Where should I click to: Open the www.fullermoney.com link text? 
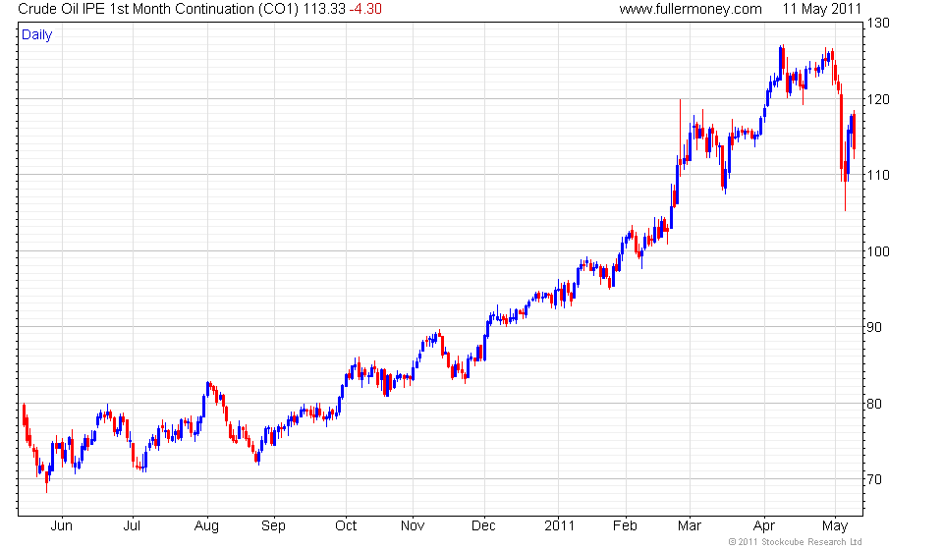pos(691,9)
